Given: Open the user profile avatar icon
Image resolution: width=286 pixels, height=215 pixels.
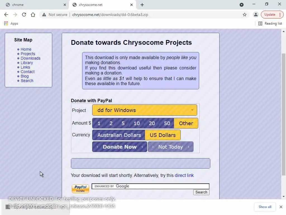Looking at the screenshot, I should 256,15.
